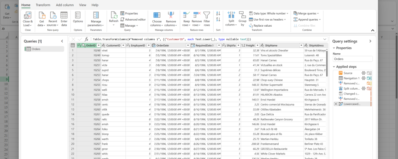This screenshot has height=159, width=398.
Task: Cancel the formula edit with X
Action: point(73,39)
